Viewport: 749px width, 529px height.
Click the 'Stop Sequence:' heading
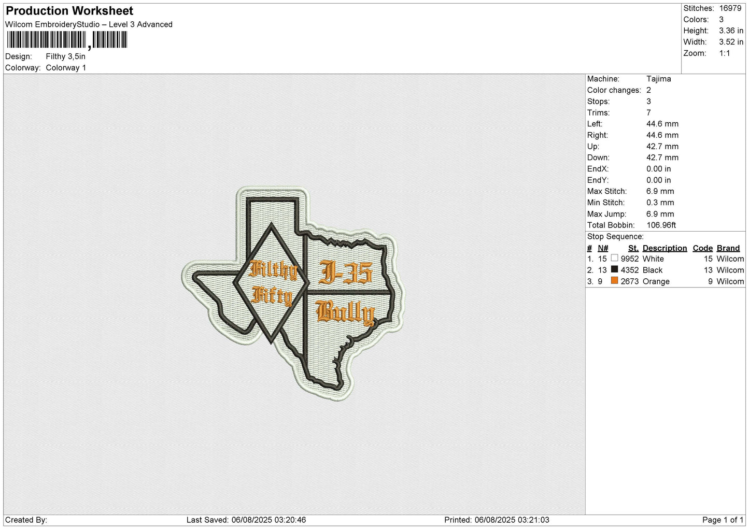pyautogui.click(x=615, y=237)
